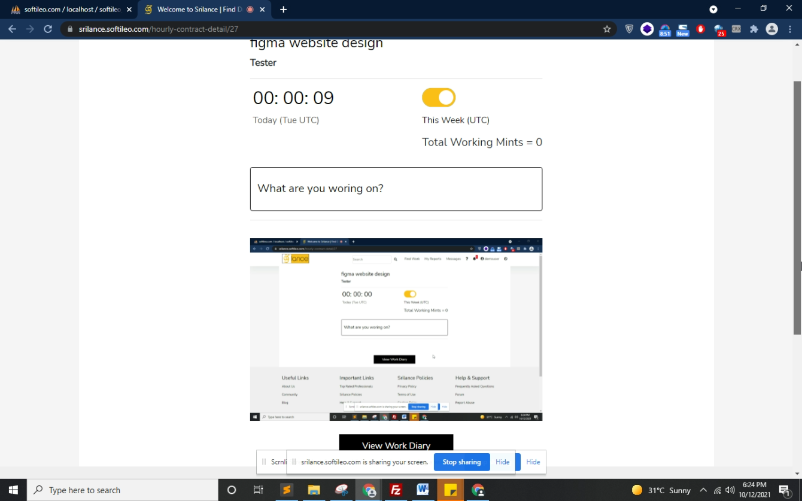
Task: Open a new browser tab
Action: pos(283,10)
